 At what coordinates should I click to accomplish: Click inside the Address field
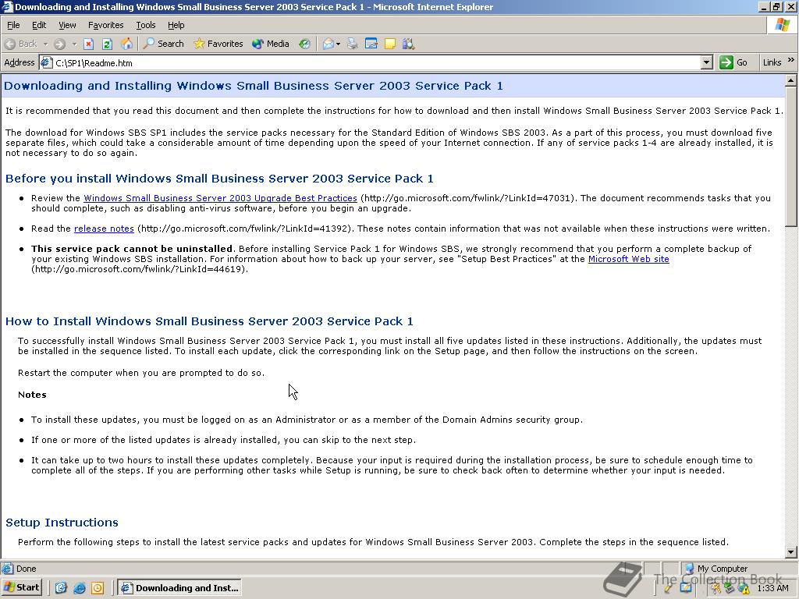(x=376, y=62)
